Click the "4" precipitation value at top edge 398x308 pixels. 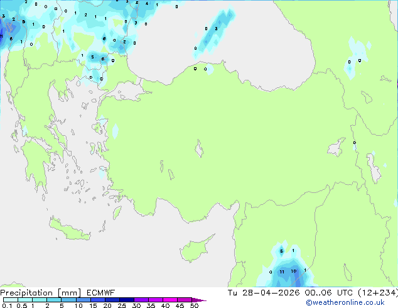pos(147,4)
